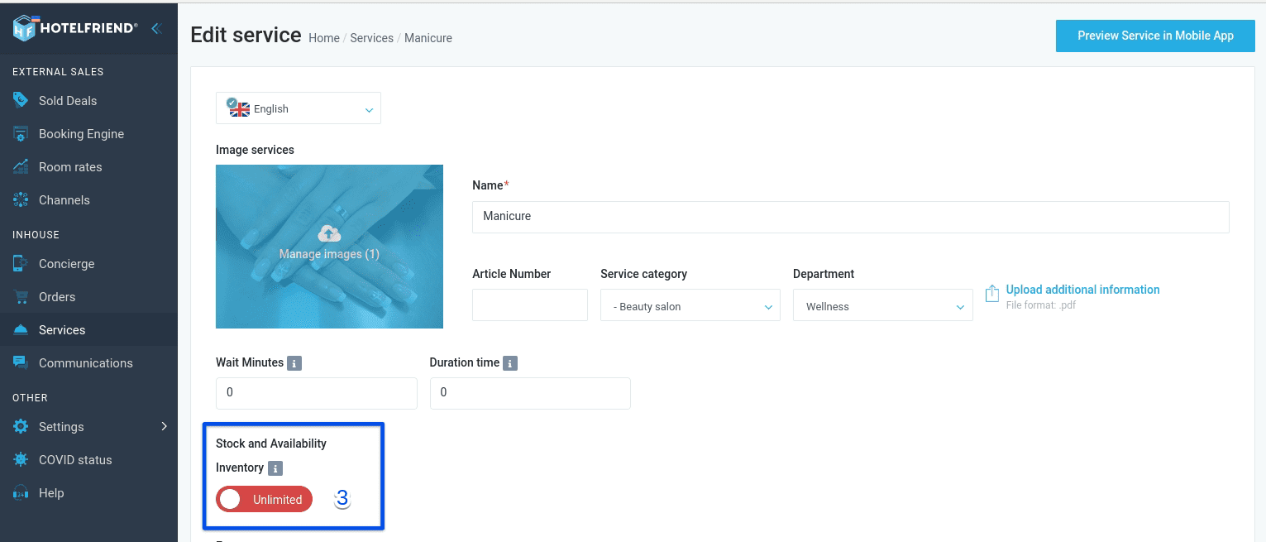Open the Service category dropdown

point(690,305)
